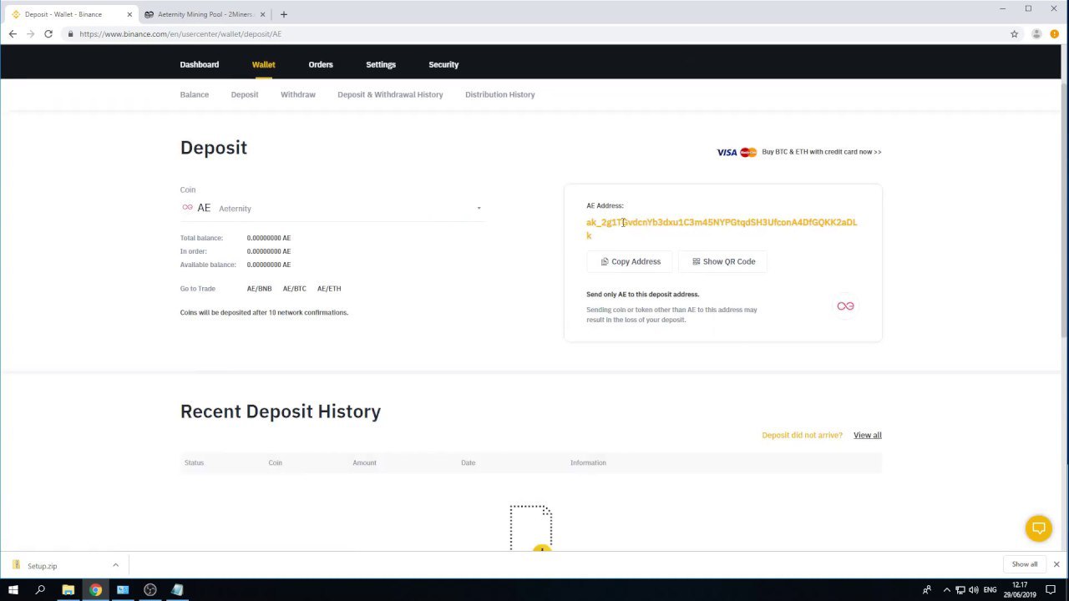Open the Settings menu item
The height and width of the screenshot is (601, 1069).
click(381, 64)
